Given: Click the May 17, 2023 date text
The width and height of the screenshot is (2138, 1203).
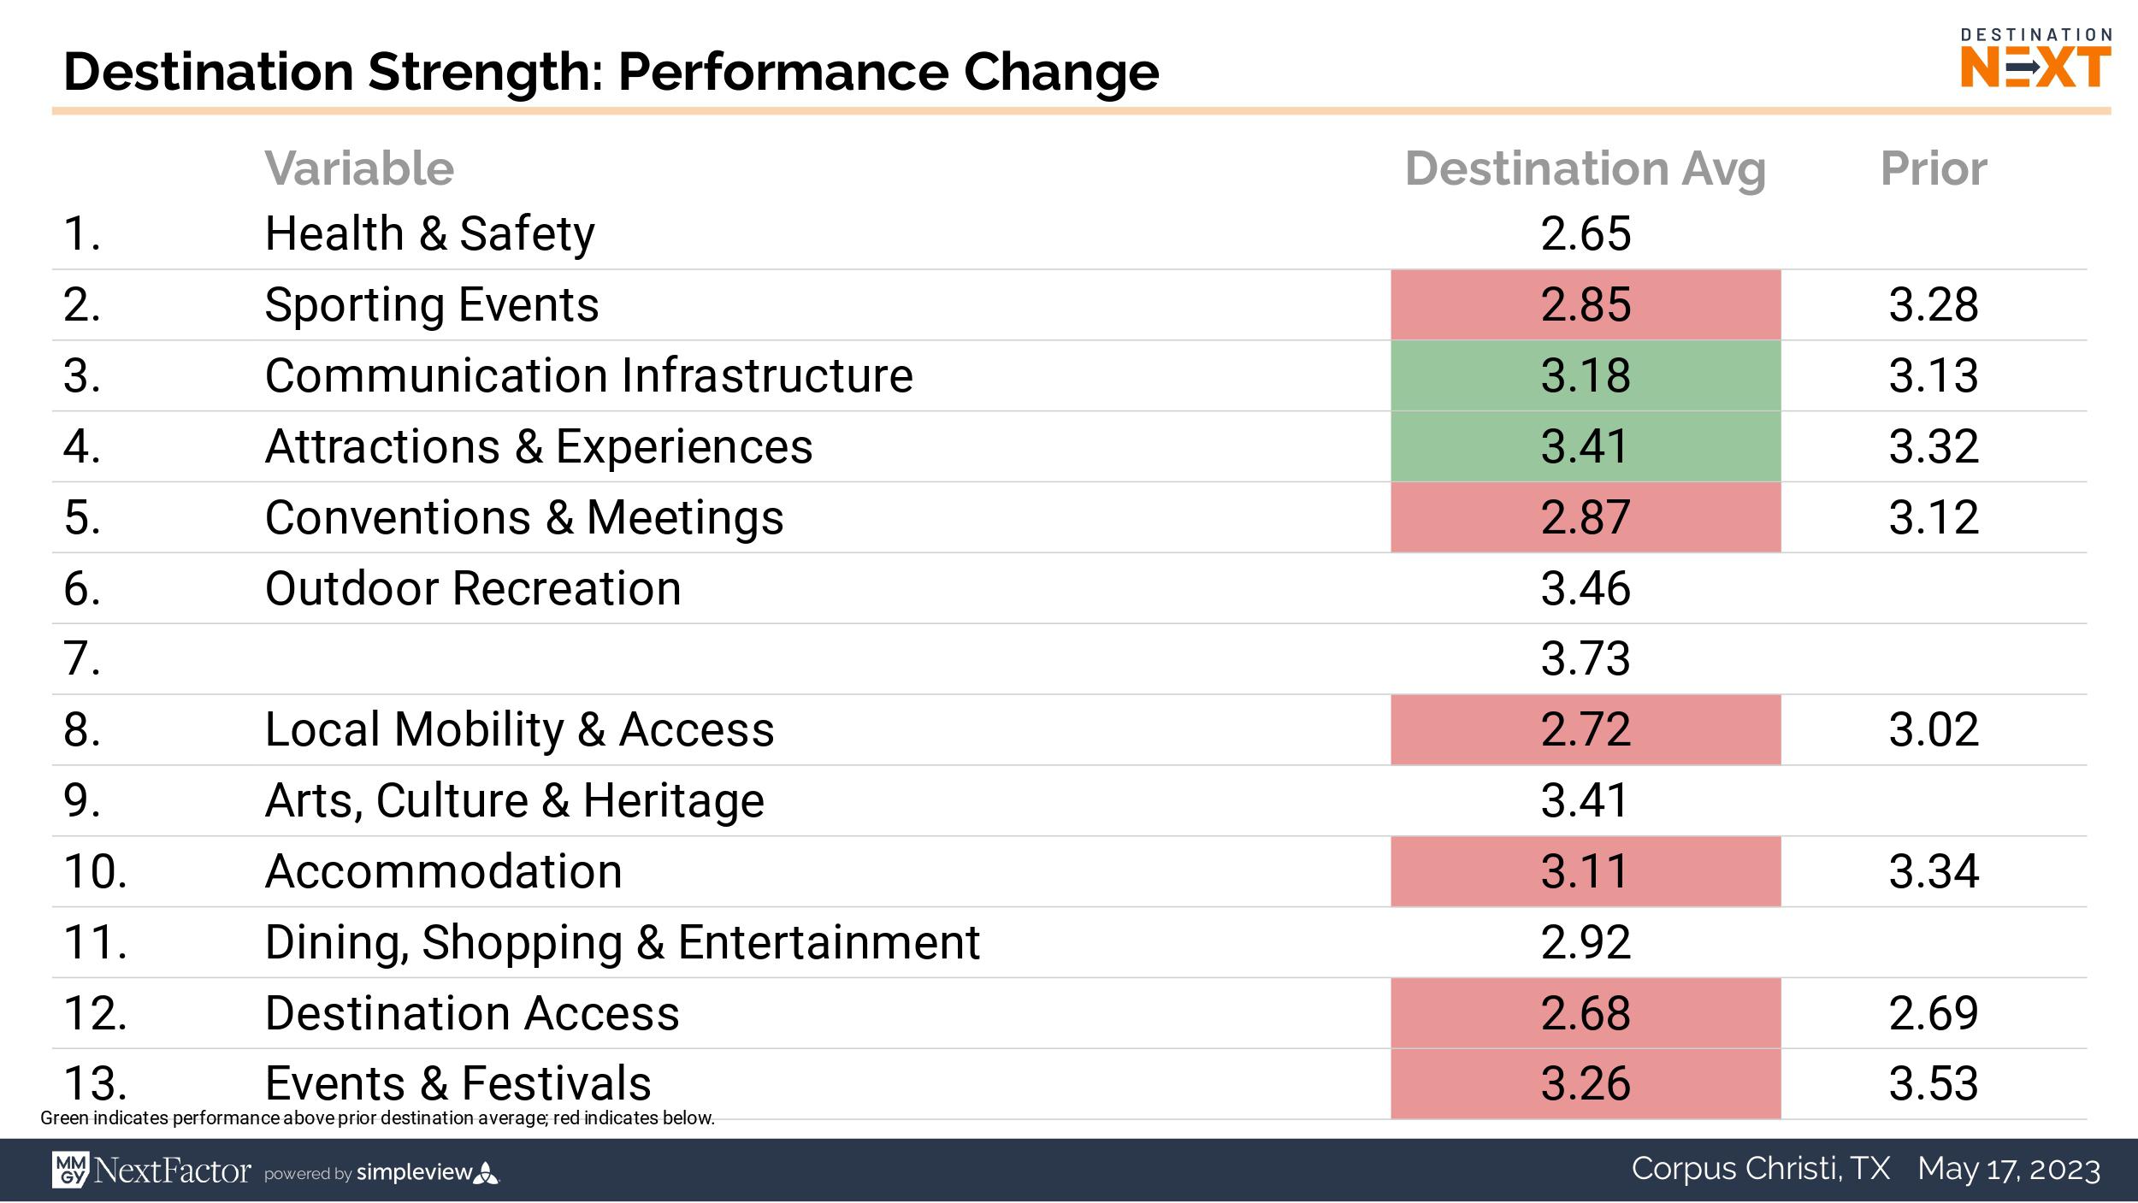Looking at the screenshot, I should [x=2008, y=1168].
